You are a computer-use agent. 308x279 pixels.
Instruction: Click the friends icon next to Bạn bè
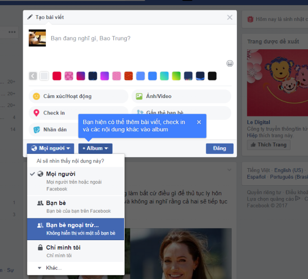(x=40, y=203)
